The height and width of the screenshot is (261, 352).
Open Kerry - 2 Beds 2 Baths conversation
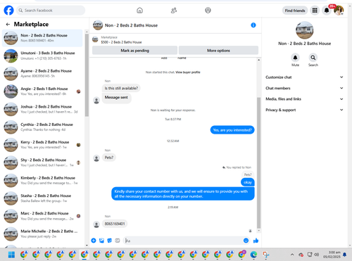(x=42, y=145)
